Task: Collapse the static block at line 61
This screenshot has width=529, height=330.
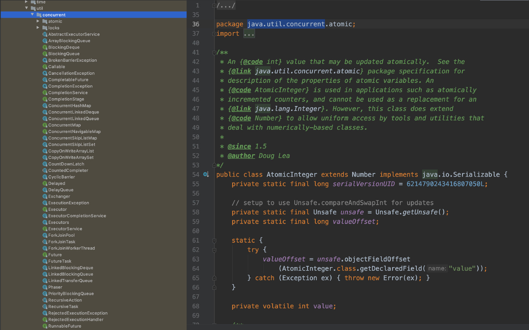Action: 214,241
